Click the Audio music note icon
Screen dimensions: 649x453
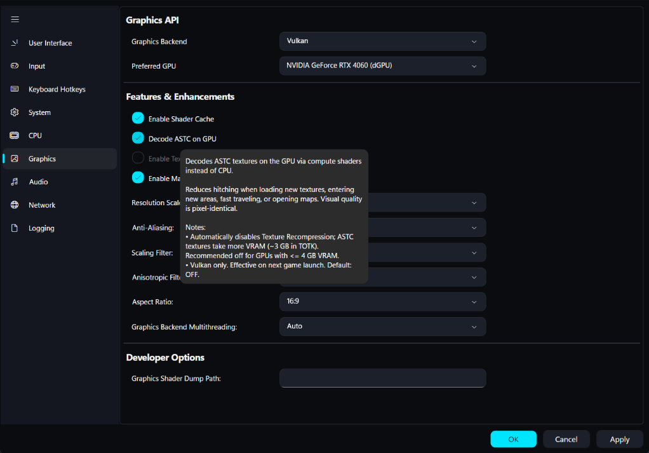[x=15, y=182]
